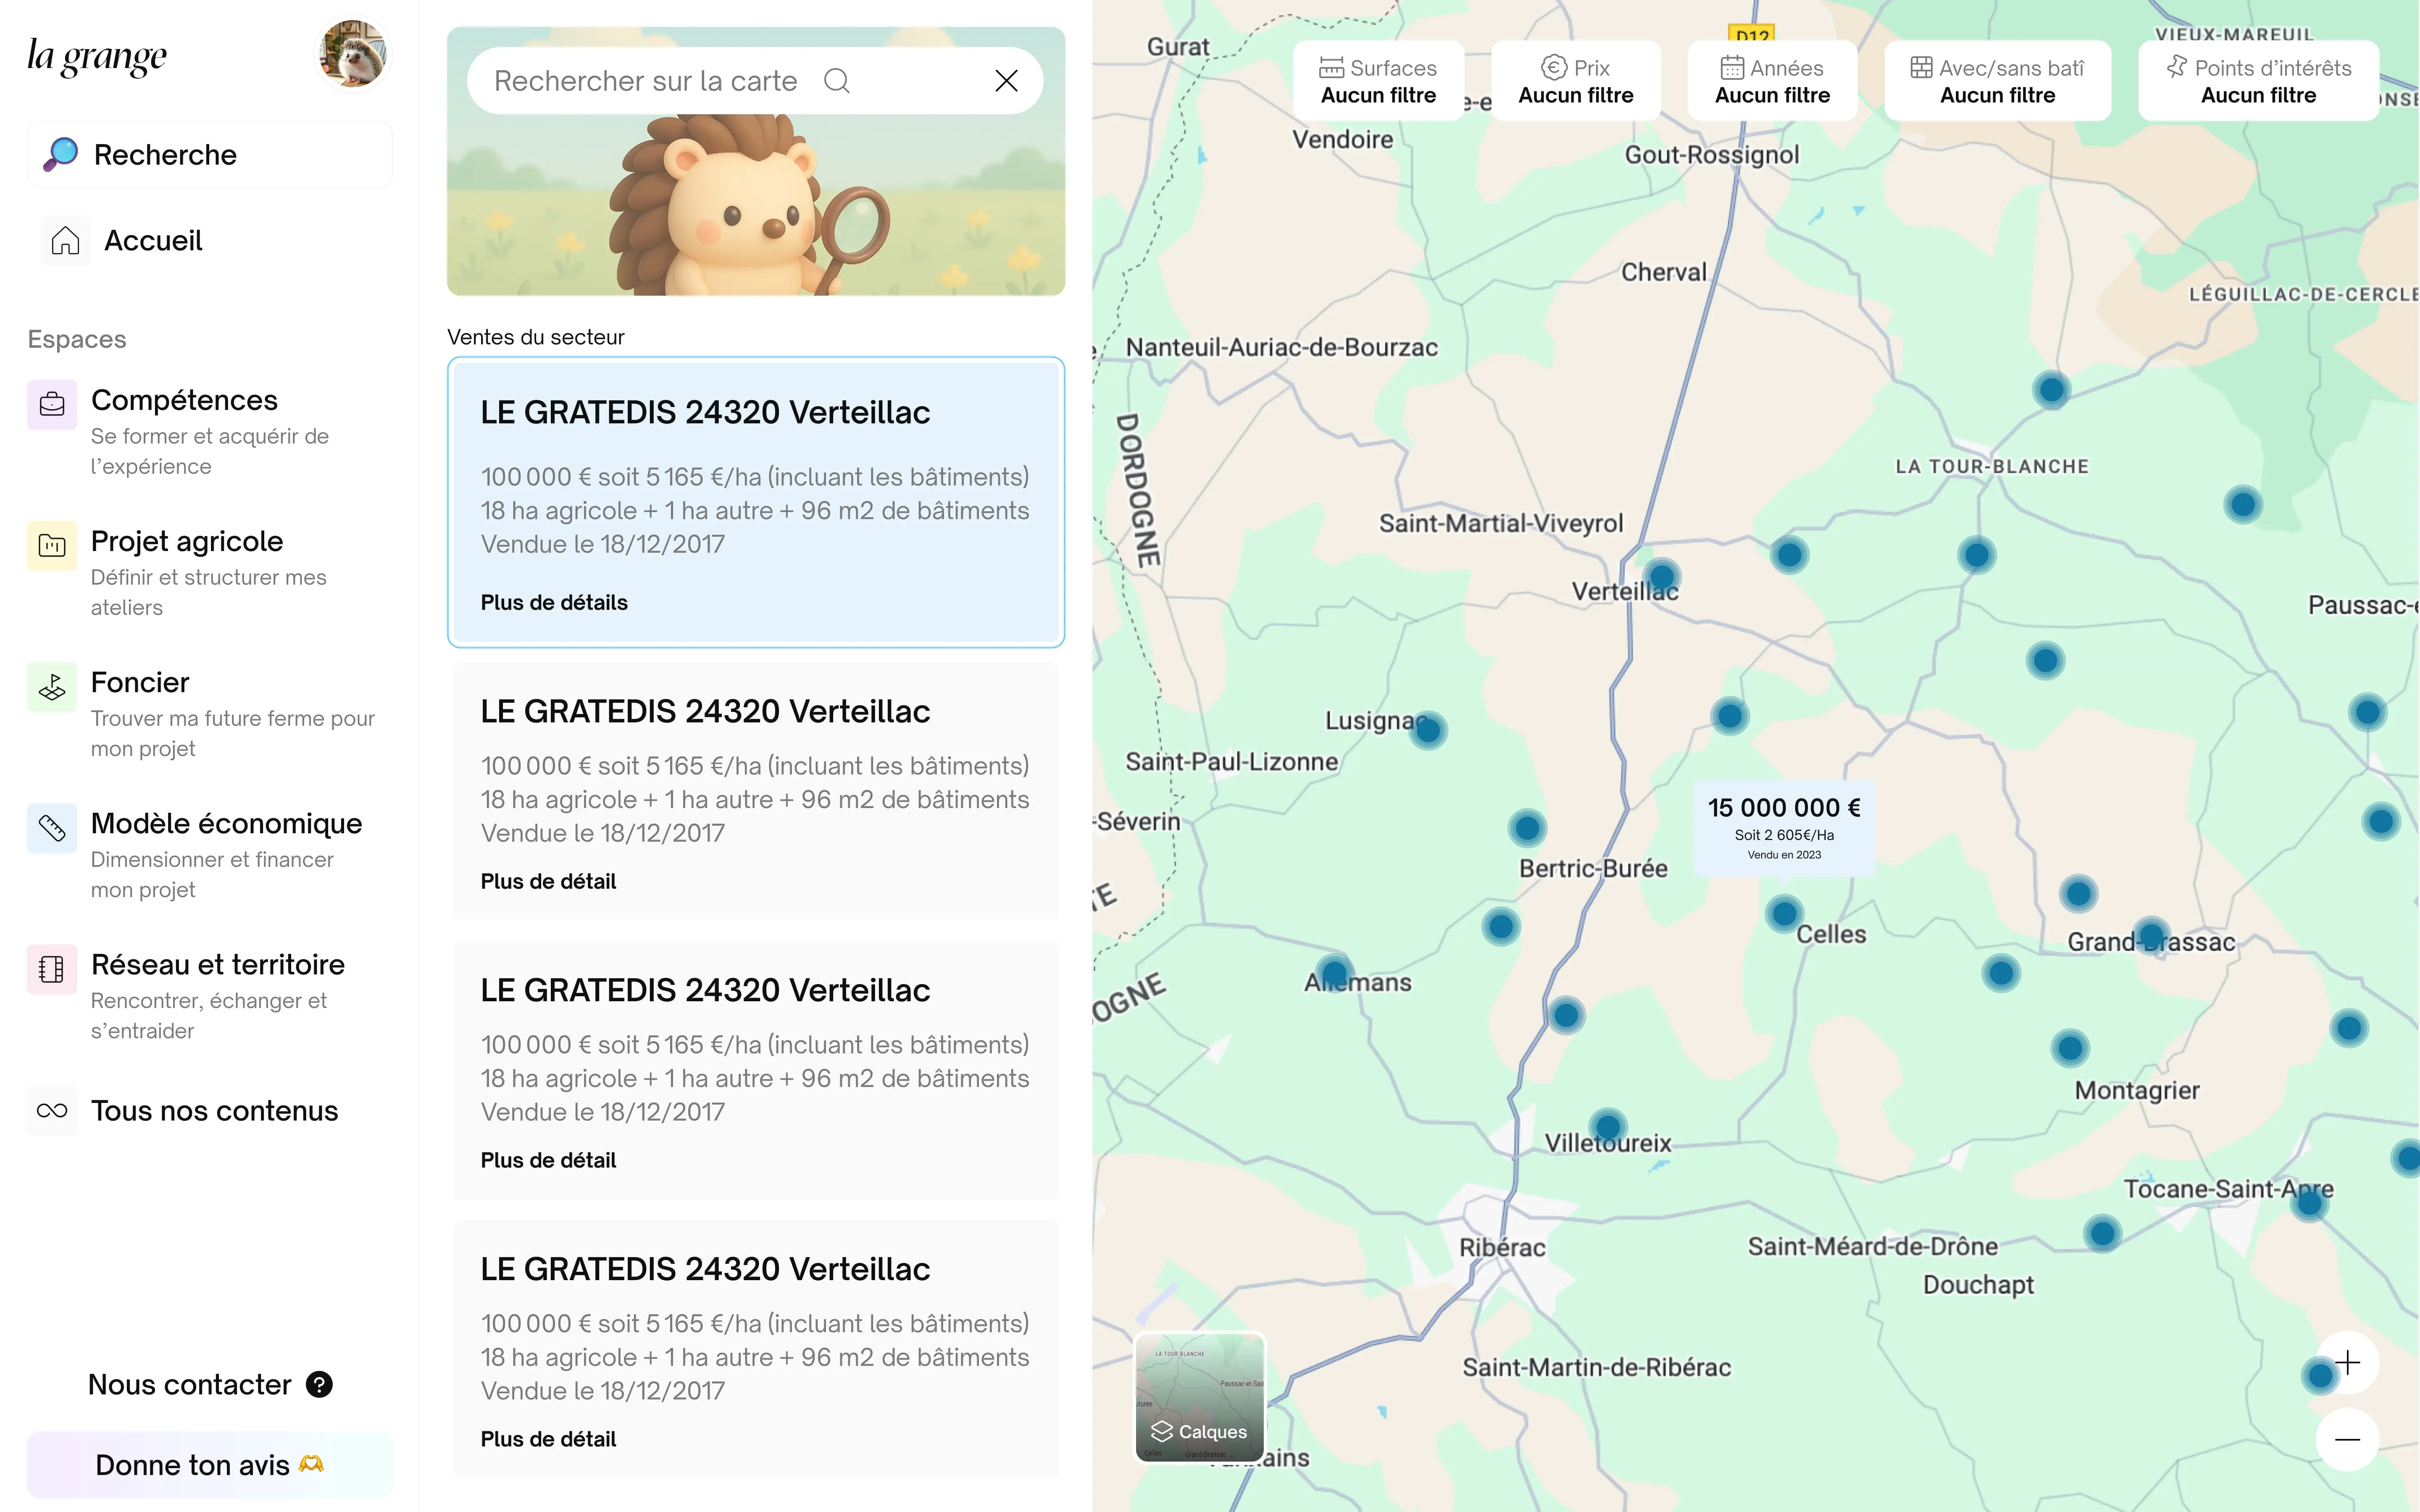This screenshot has height=1512, width=2420.
Task: Open the Prix filter dropdown
Action: click(x=1575, y=81)
